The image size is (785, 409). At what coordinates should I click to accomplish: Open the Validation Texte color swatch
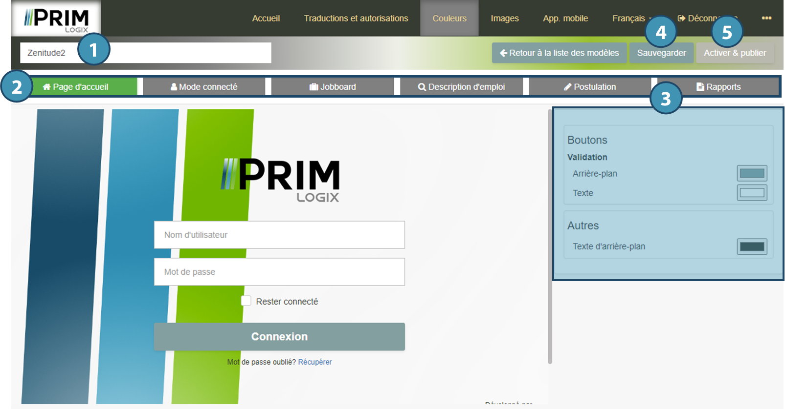752,193
